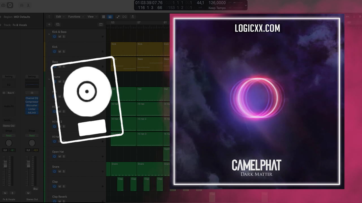Select the first Snare region in timeline
Image resolution: width=362 pixels, height=203 pixels.
tap(123, 169)
